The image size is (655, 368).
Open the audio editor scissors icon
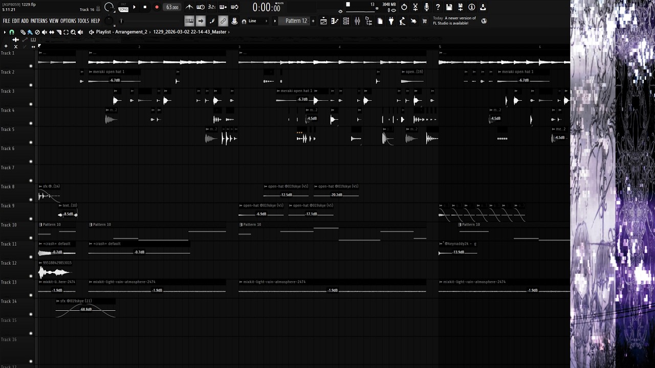(415, 7)
